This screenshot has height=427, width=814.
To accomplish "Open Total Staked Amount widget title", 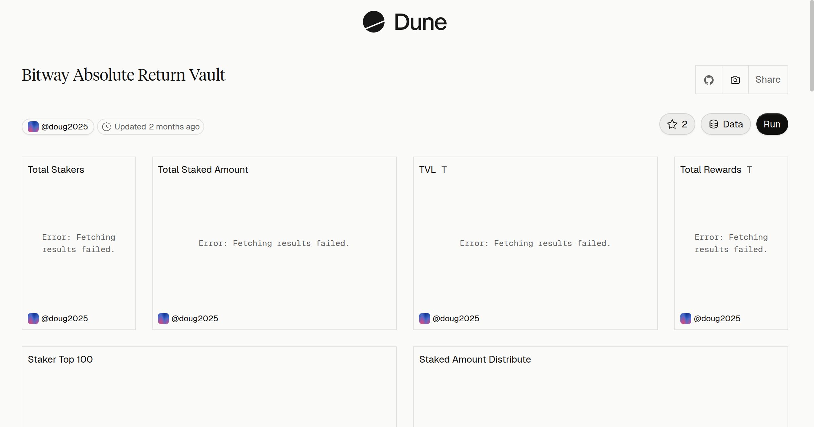I will (x=203, y=169).
